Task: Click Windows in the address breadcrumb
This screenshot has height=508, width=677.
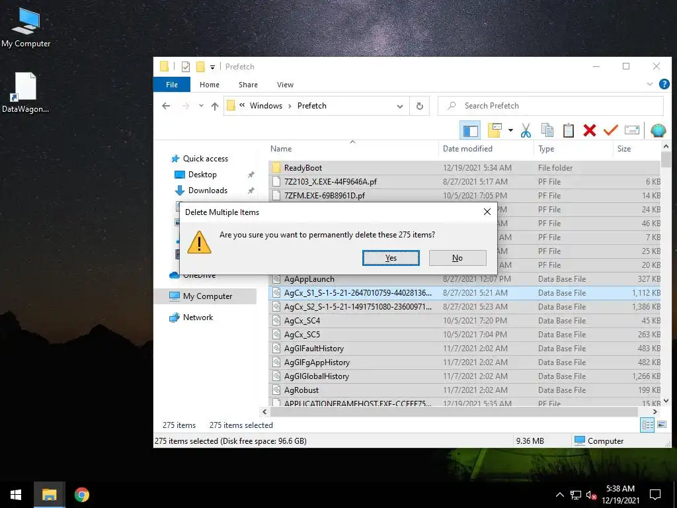Action: click(x=266, y=106)
